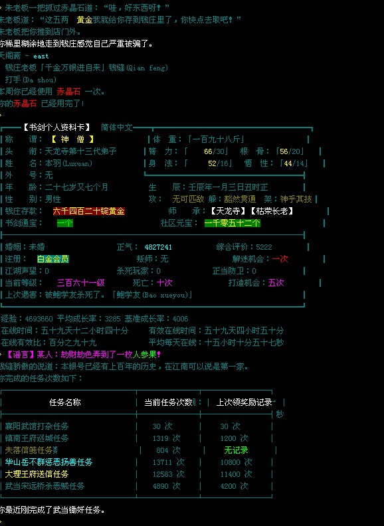Select the 镇南王府巡城任务 row
The width and height of the screenshot is (384, 526).
coord(136,438)
